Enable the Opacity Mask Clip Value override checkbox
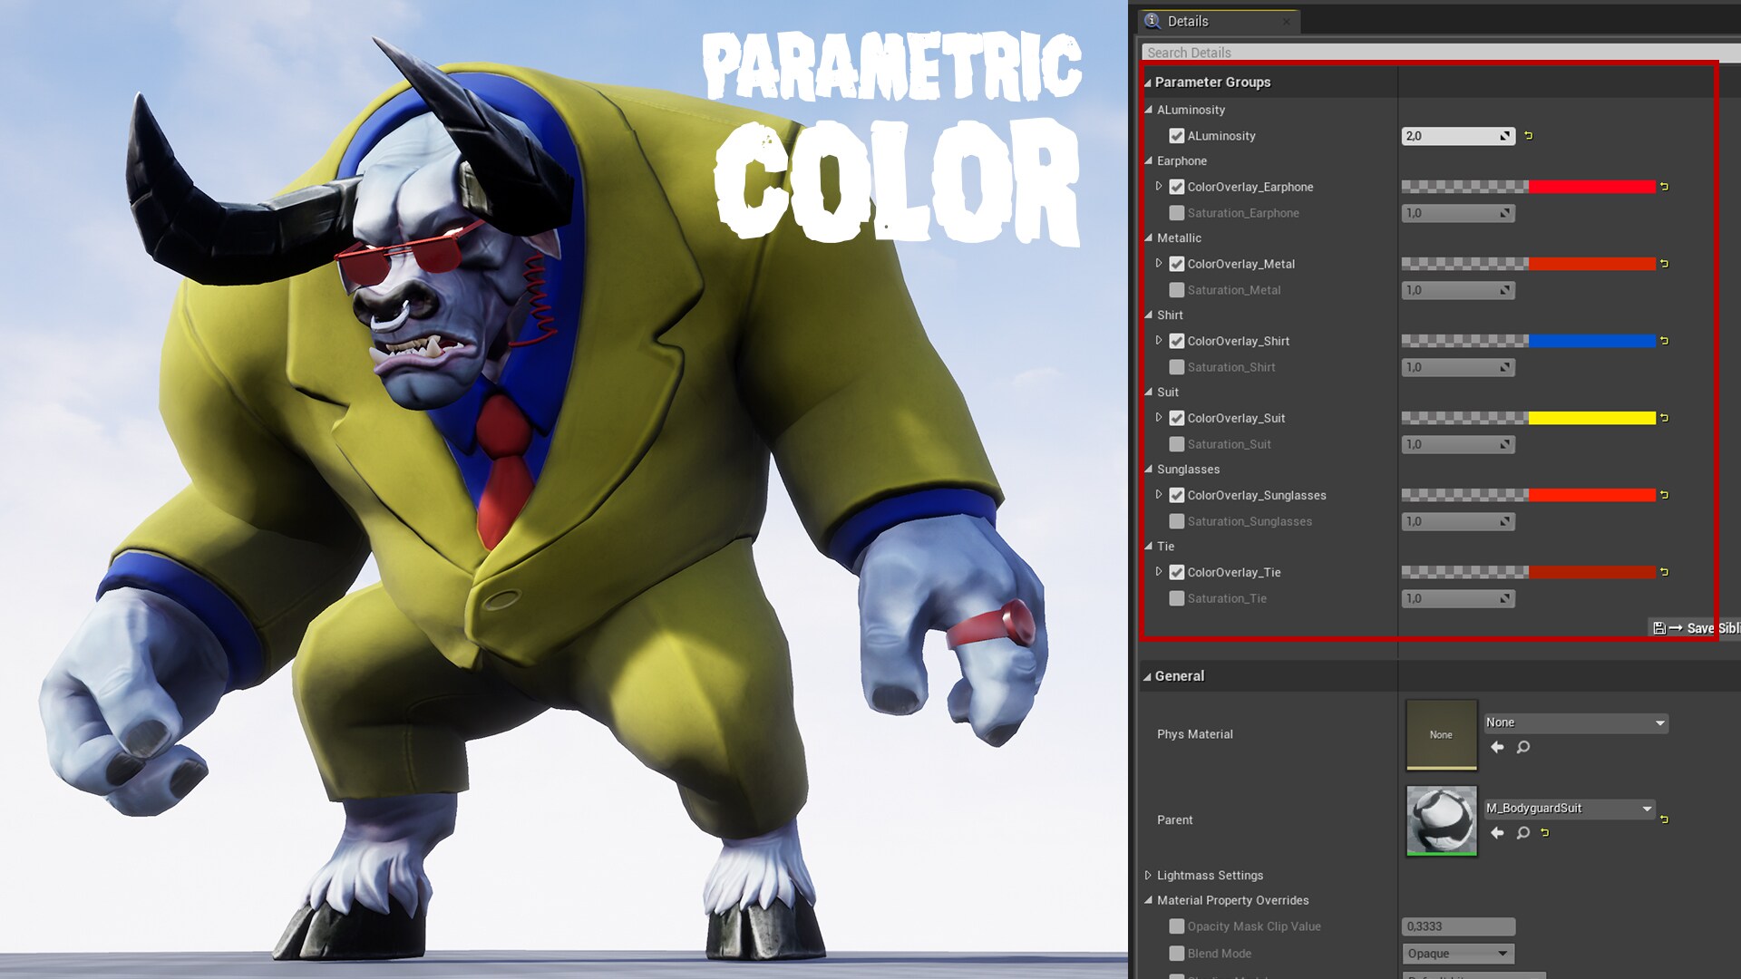This screenshot has height=979, width=1741. coord(1176,926)
